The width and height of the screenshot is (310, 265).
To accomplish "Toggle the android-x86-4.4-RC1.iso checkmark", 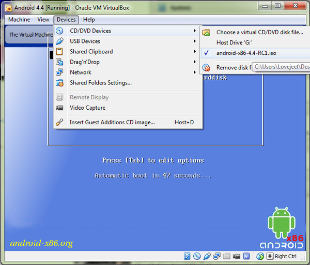I will coord(206,53).
